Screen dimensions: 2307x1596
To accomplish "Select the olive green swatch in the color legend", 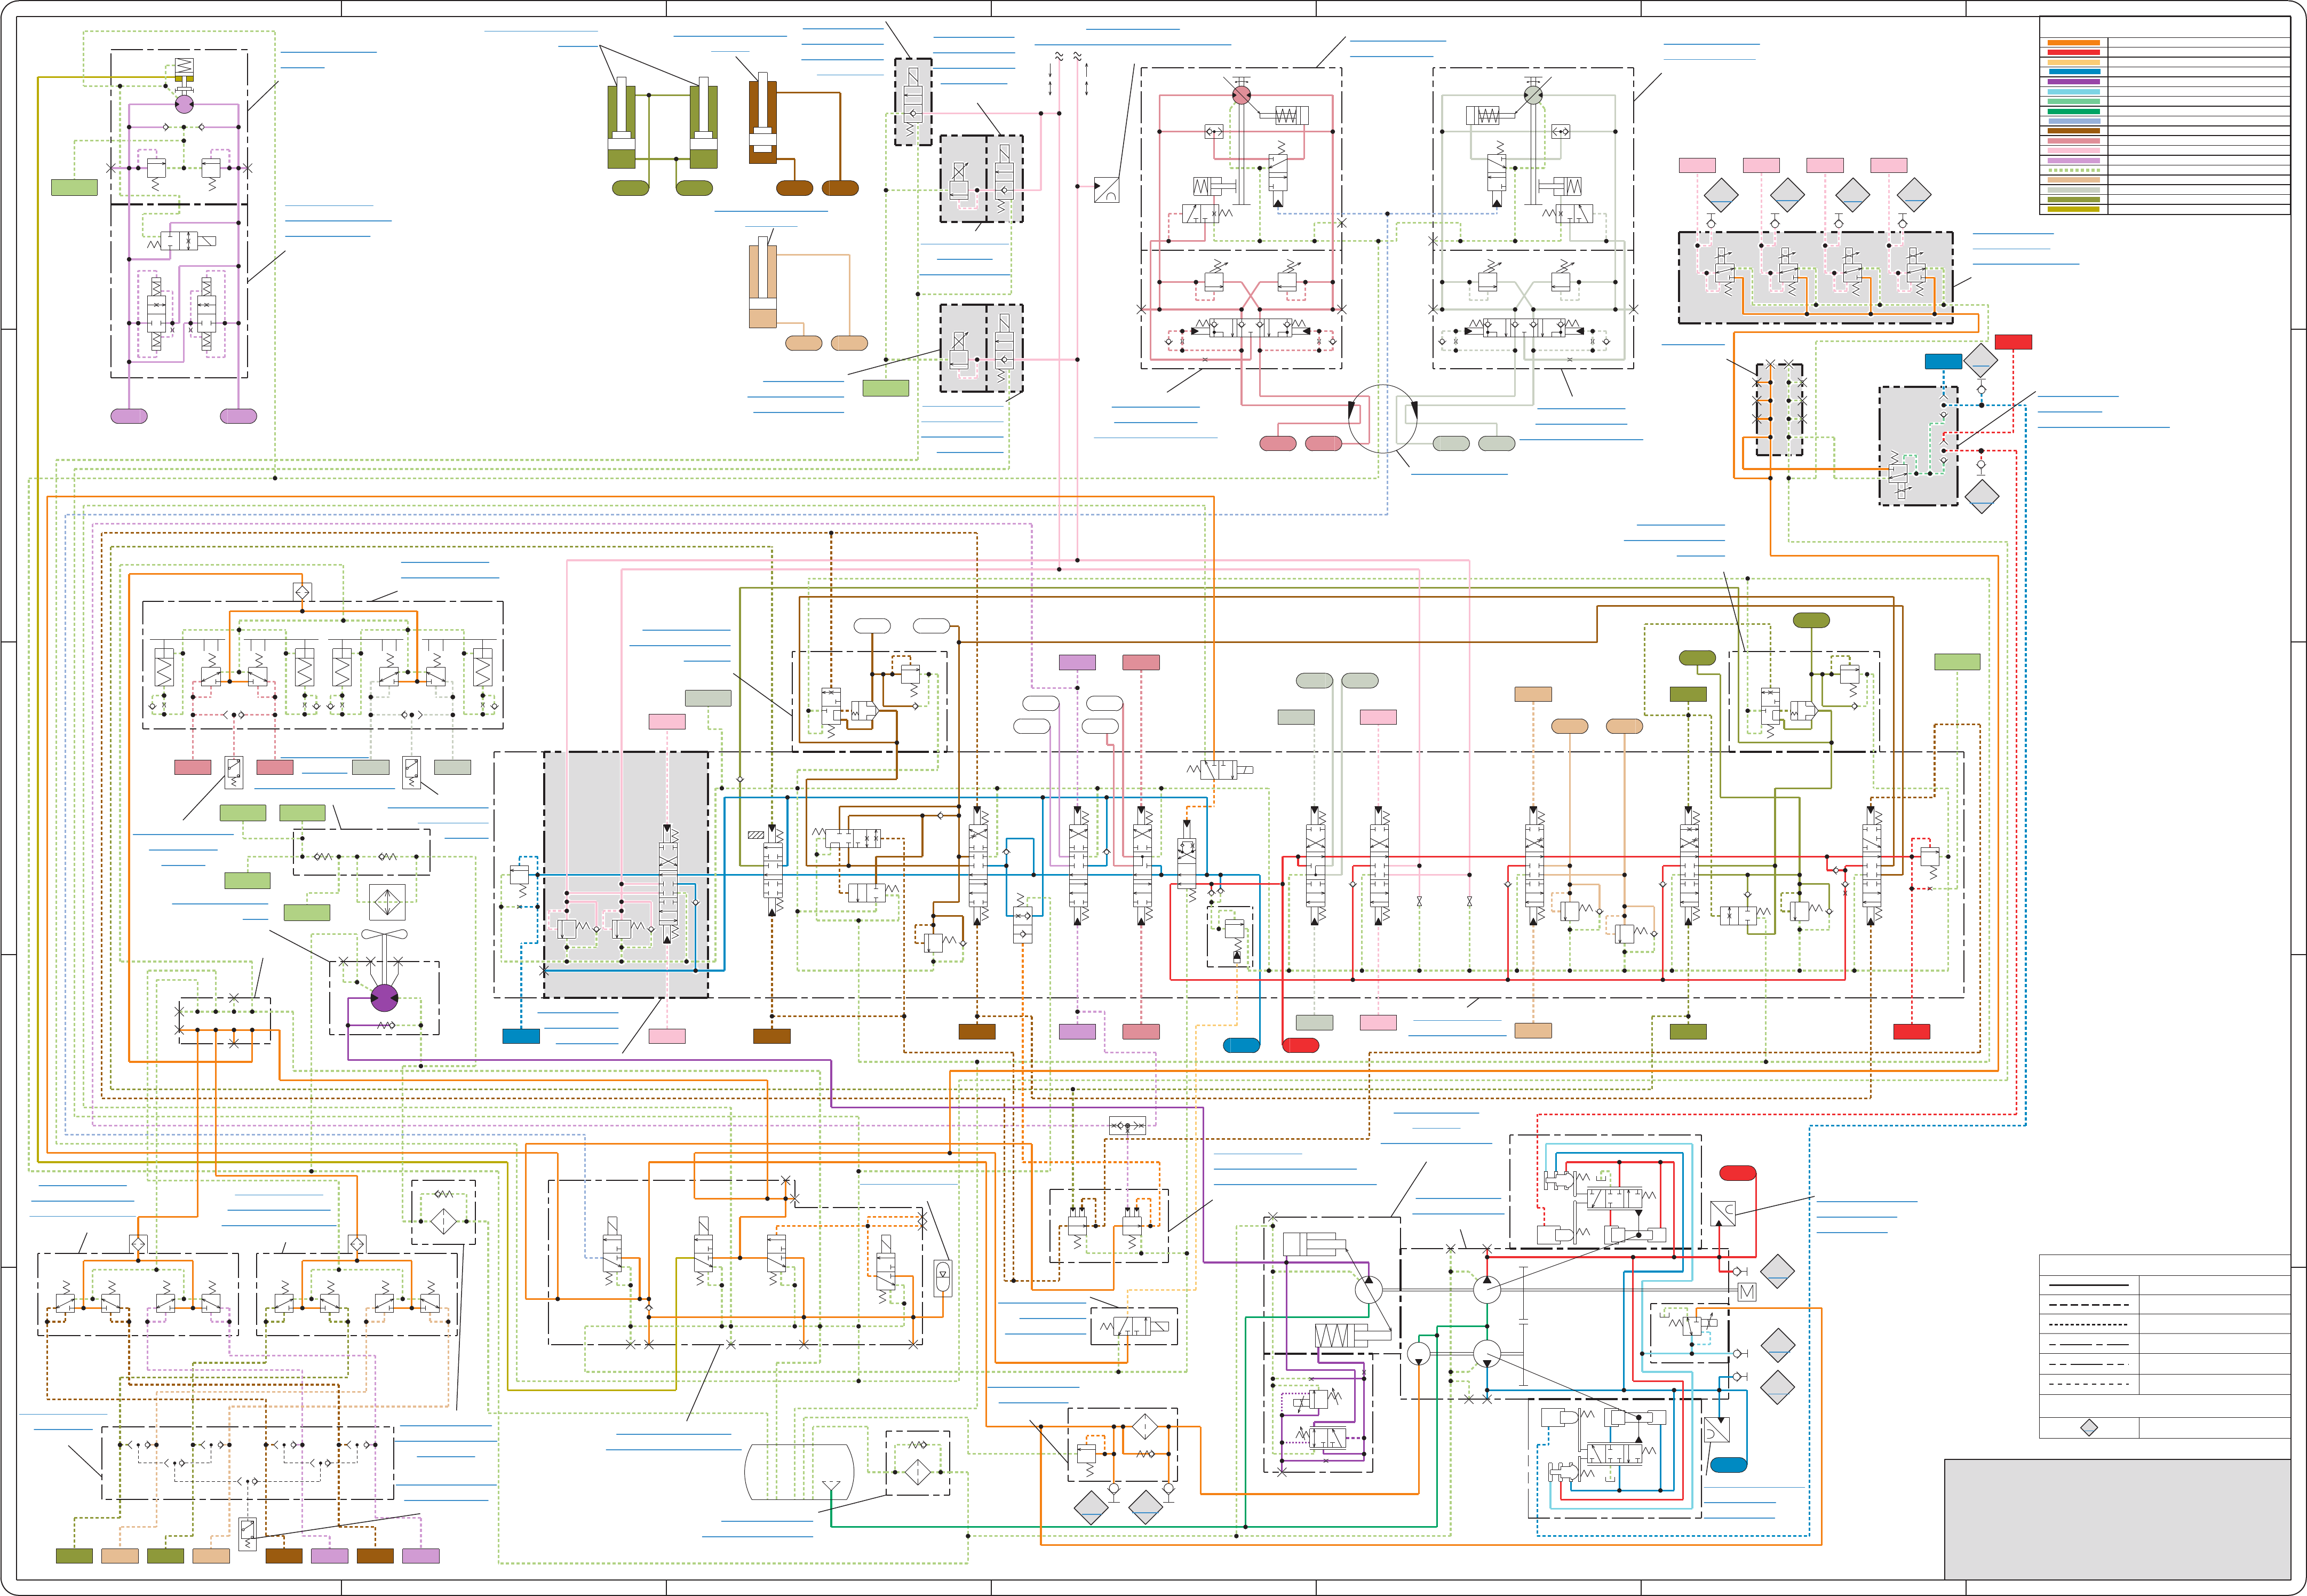I will point(2074,200).
